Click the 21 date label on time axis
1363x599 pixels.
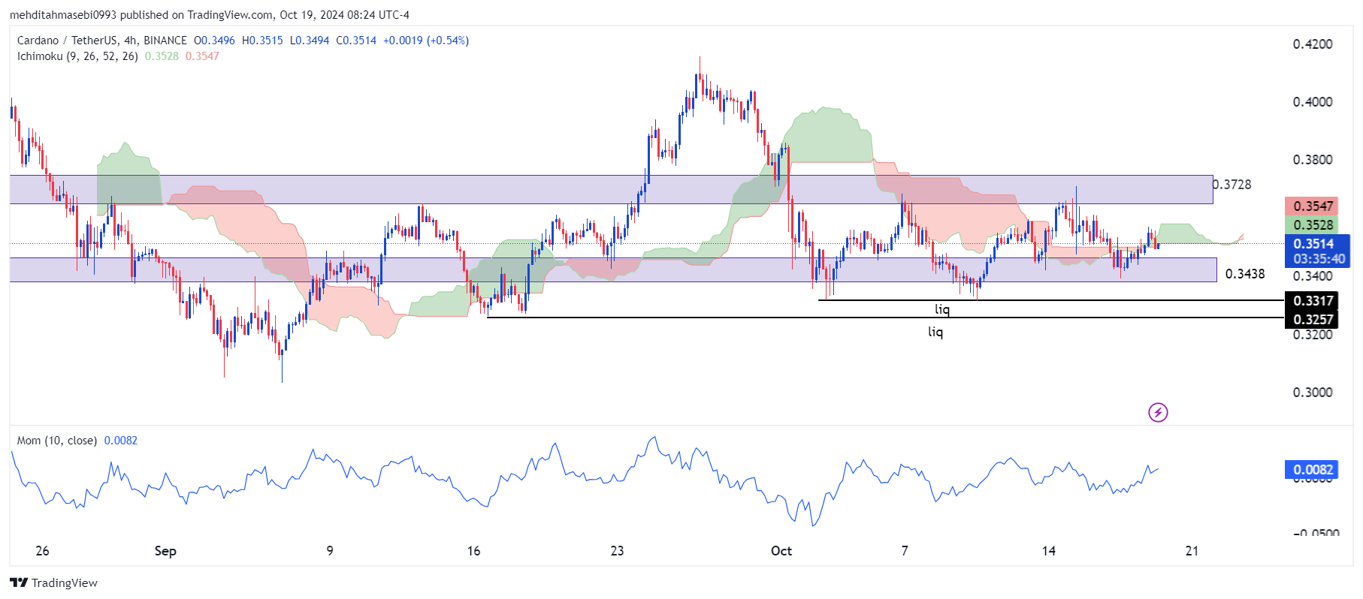click(1192, 551)
